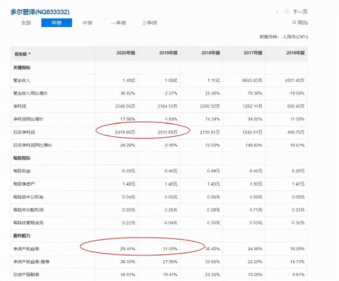The image size is (339, 281).
Task: Go back to 上一页
Action: [x=282, y=12]
